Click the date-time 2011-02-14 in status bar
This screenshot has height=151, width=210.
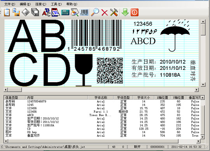[x=186, y=147]
